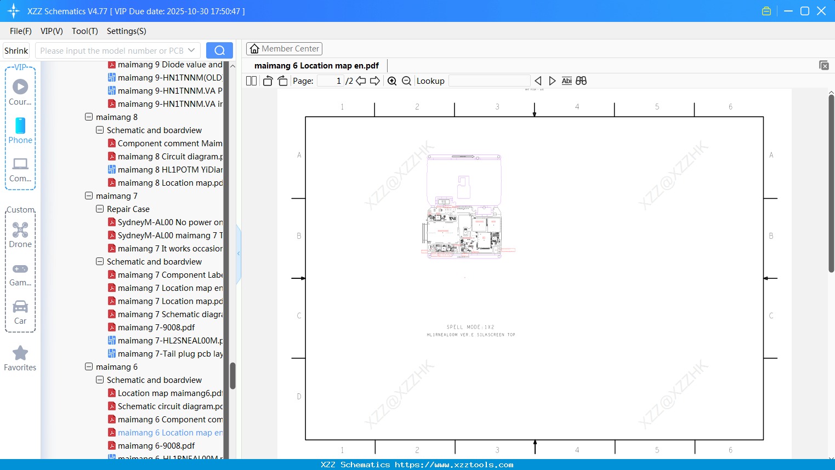Toggle the Abi whole-word match icon

pos(566,81)
